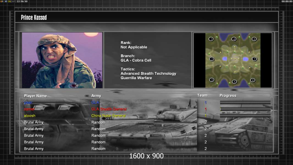Select player 'samer' in the list
The image size is (293, 165).
[29, 109]
